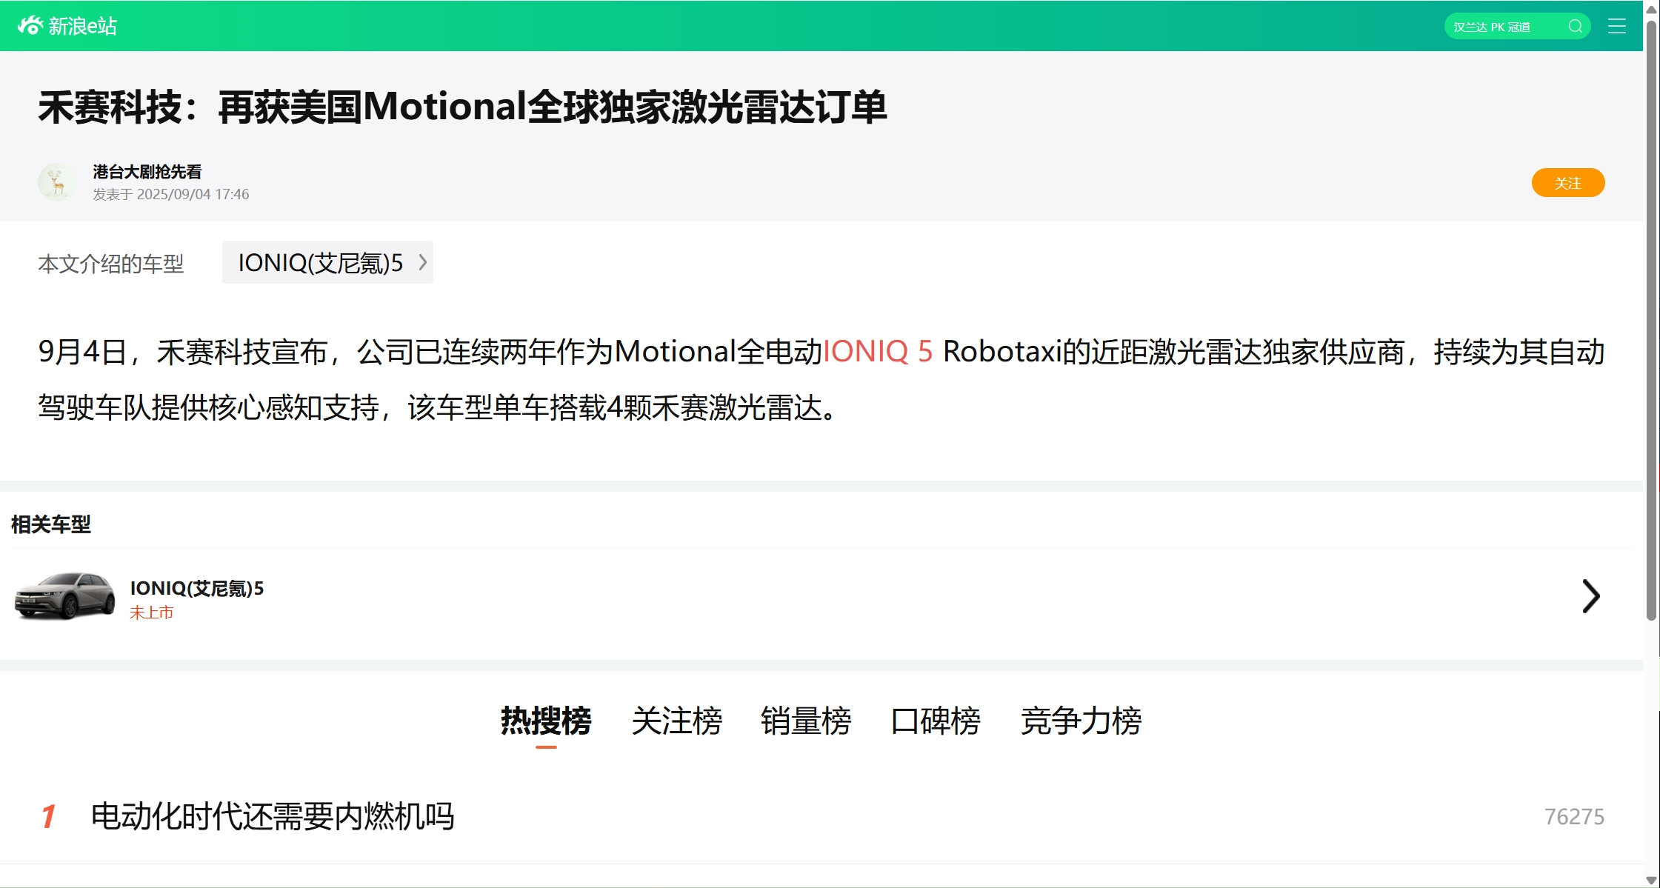Click the publish date 2025/09/04 17:46

pyautogui.click(x=193, y=194)
